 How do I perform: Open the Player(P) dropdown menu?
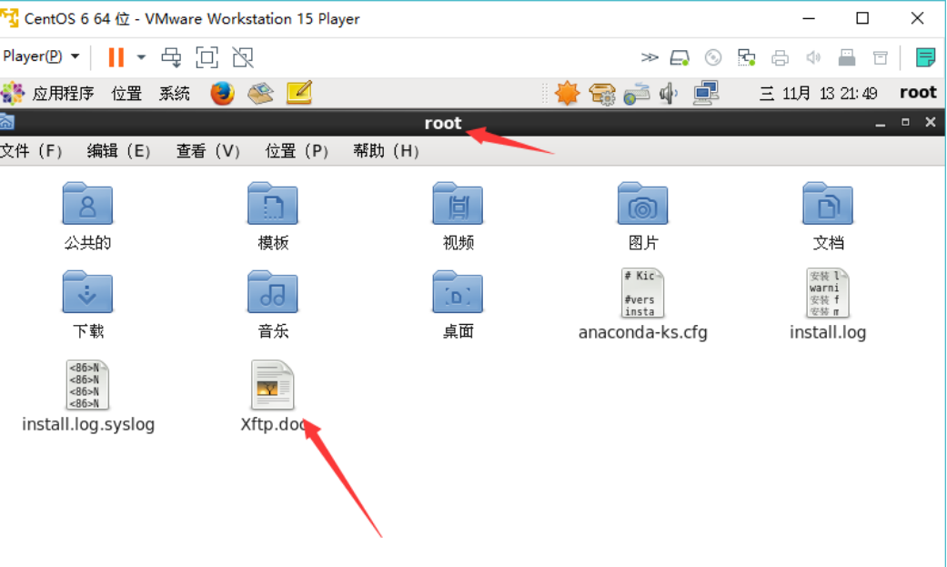point(41,56)
